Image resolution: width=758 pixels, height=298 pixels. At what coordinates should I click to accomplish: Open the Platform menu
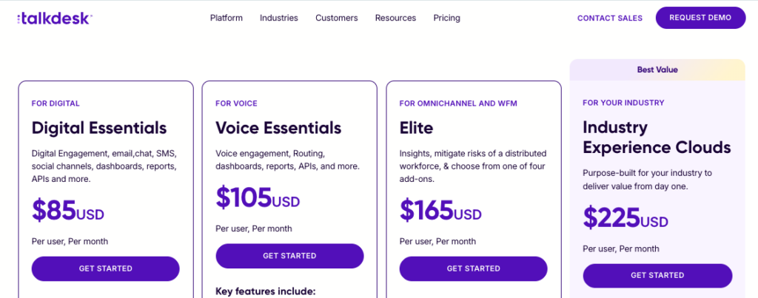click(x=227, y=18)
